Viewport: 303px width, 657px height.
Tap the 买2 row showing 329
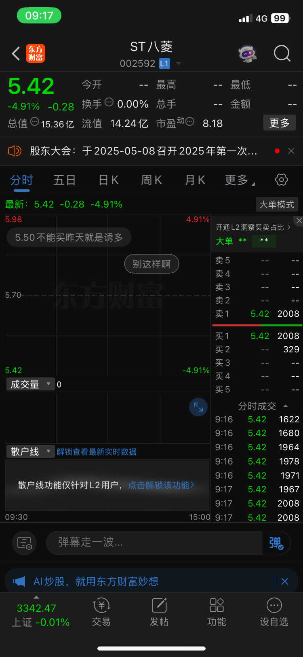[x=257, y=349]
